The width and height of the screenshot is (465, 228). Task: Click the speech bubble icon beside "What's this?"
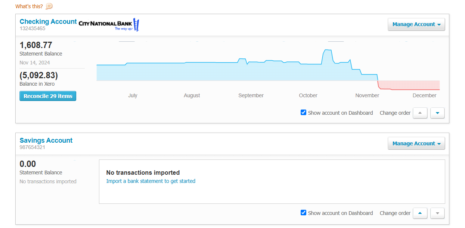point(49,6)
